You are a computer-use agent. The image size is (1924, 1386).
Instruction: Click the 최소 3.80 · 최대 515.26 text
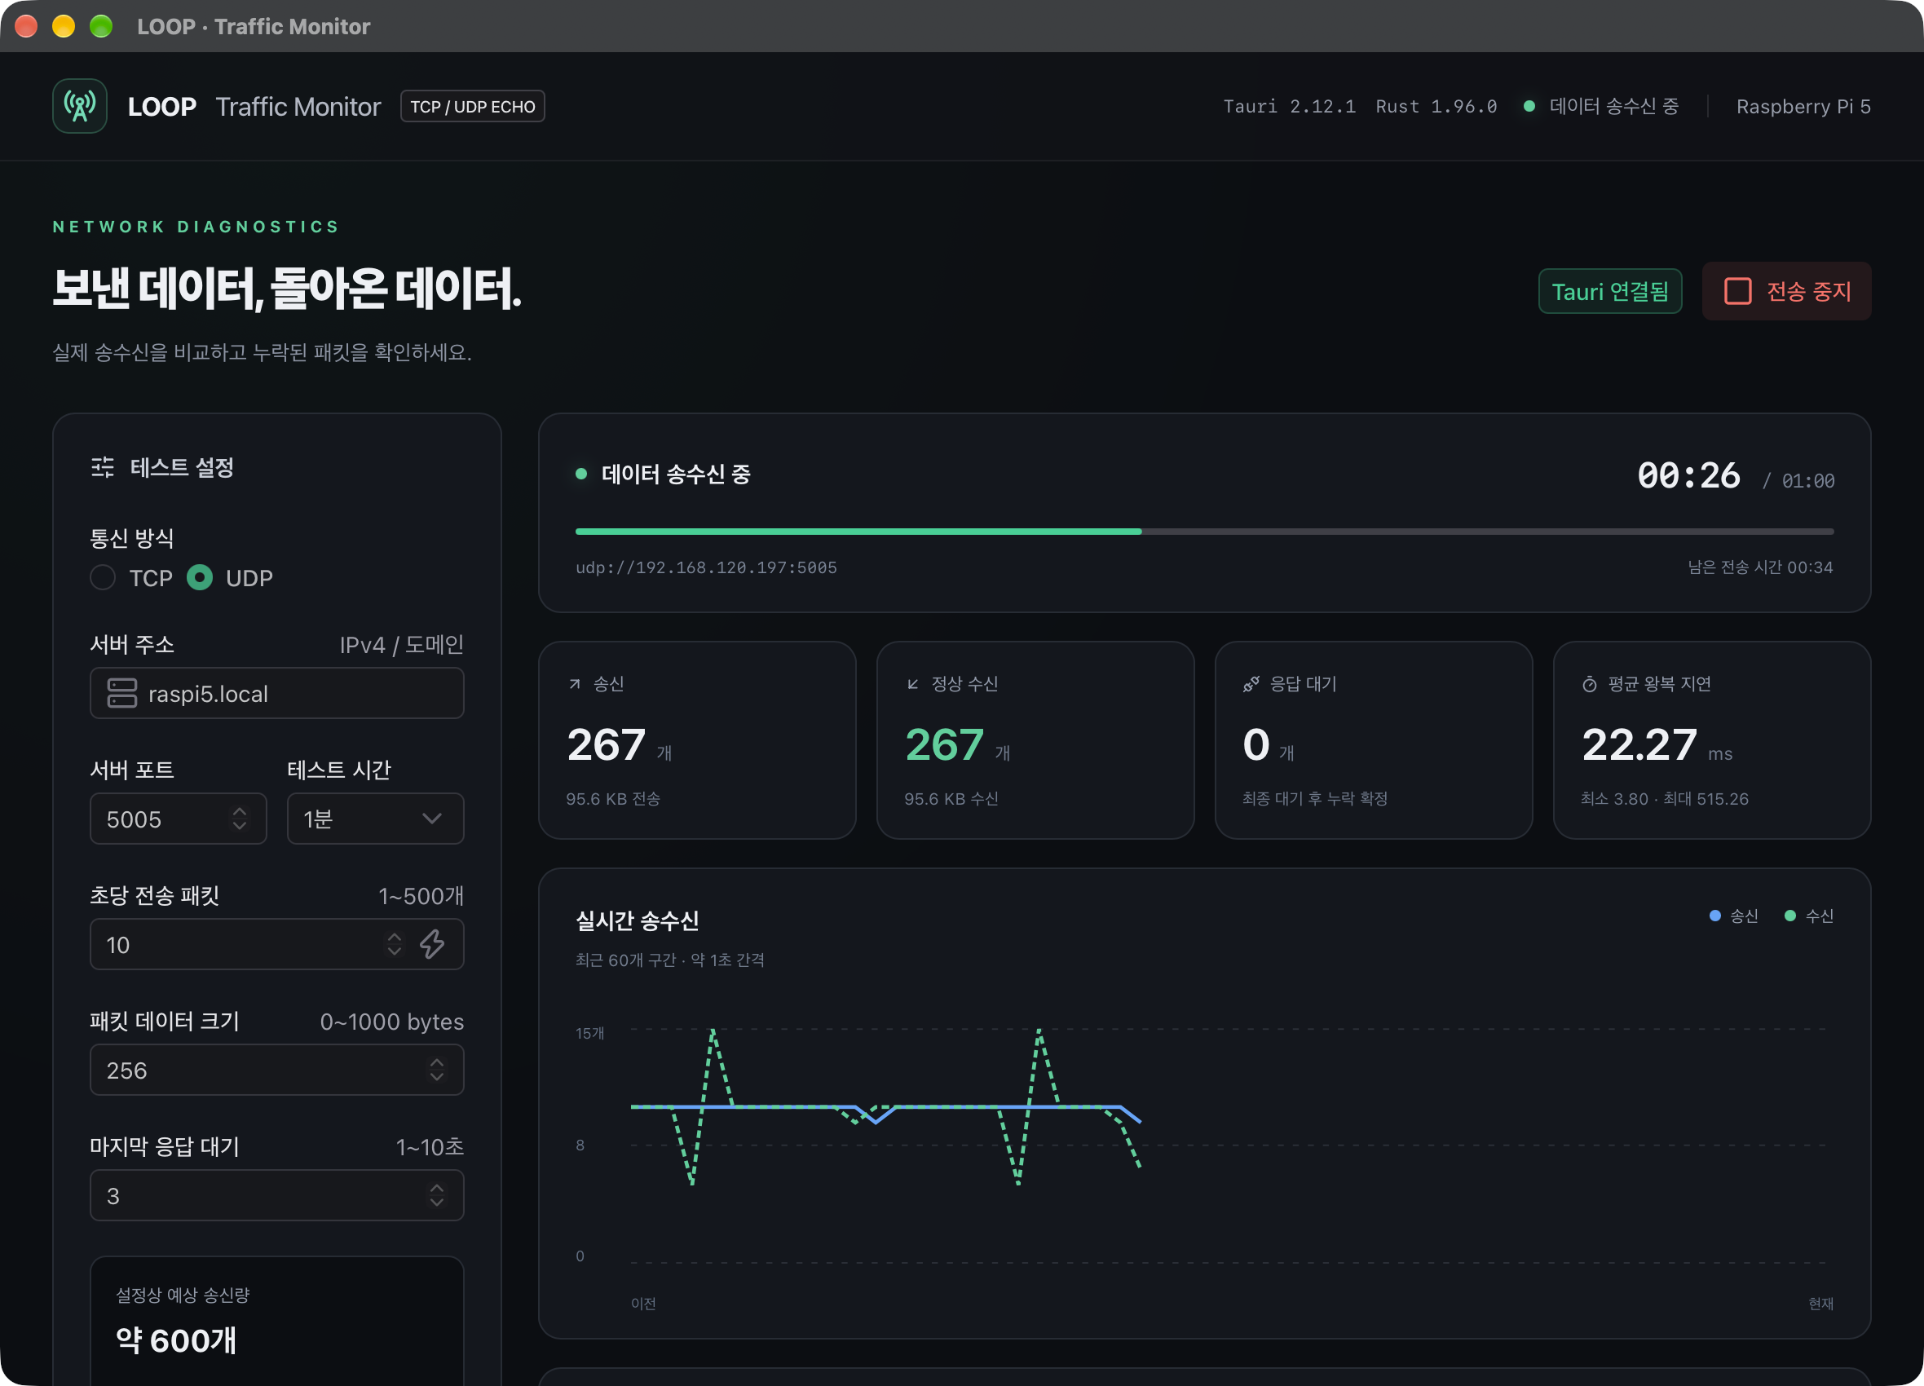1665,798
